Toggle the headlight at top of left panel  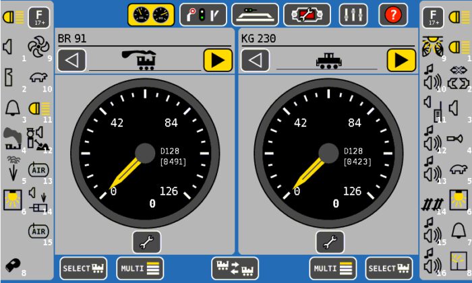coord(13,17)
